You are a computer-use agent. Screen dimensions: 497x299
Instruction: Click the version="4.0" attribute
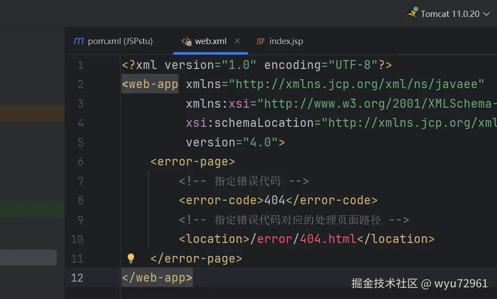coord(232,142)
